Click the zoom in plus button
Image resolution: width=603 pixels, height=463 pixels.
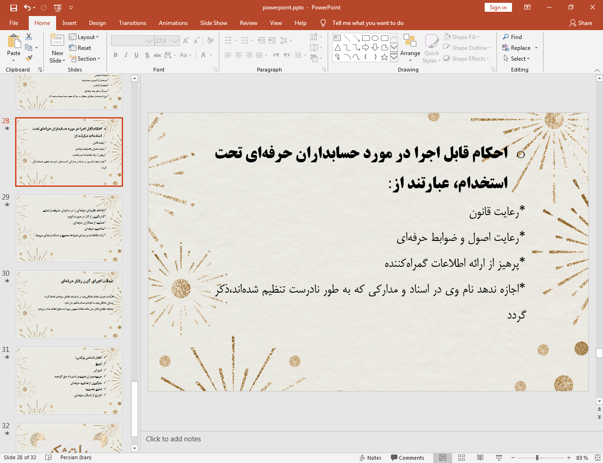click(x=569, y=458)
